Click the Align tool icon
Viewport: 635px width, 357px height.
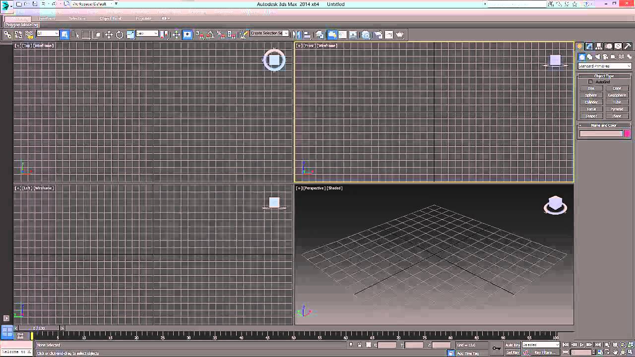(307, 35)
